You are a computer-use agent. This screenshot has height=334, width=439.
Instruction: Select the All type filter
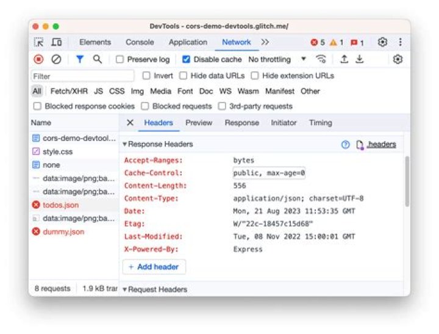coord(37,91)
